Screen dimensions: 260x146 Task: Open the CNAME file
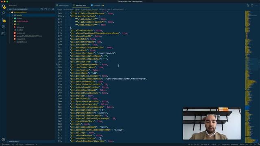click(x=19, y=30)
